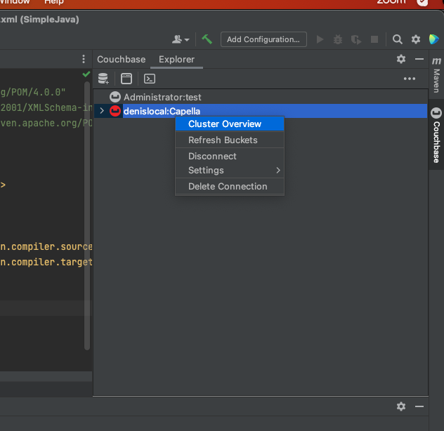Open the Settings submenu in context menu

[x=230, y=171]
